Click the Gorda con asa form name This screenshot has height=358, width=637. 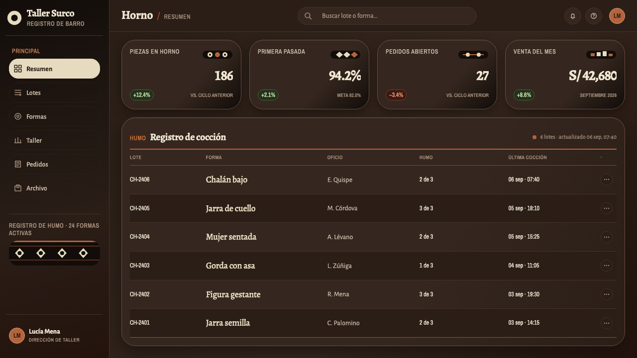tap(230, 266)
